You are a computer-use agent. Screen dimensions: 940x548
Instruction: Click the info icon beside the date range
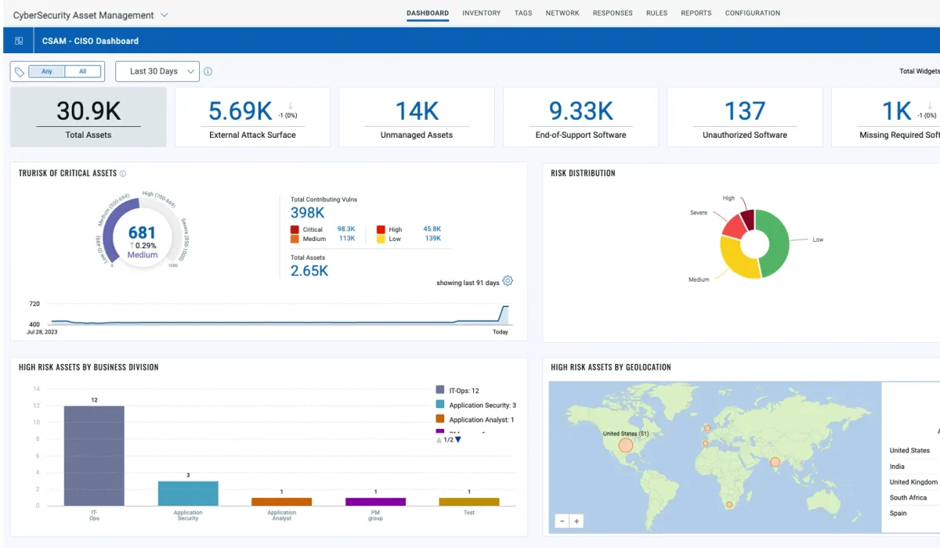pos(208,70)
